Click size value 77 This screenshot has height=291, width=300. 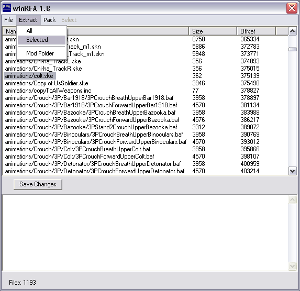click(x=195, y=91)
